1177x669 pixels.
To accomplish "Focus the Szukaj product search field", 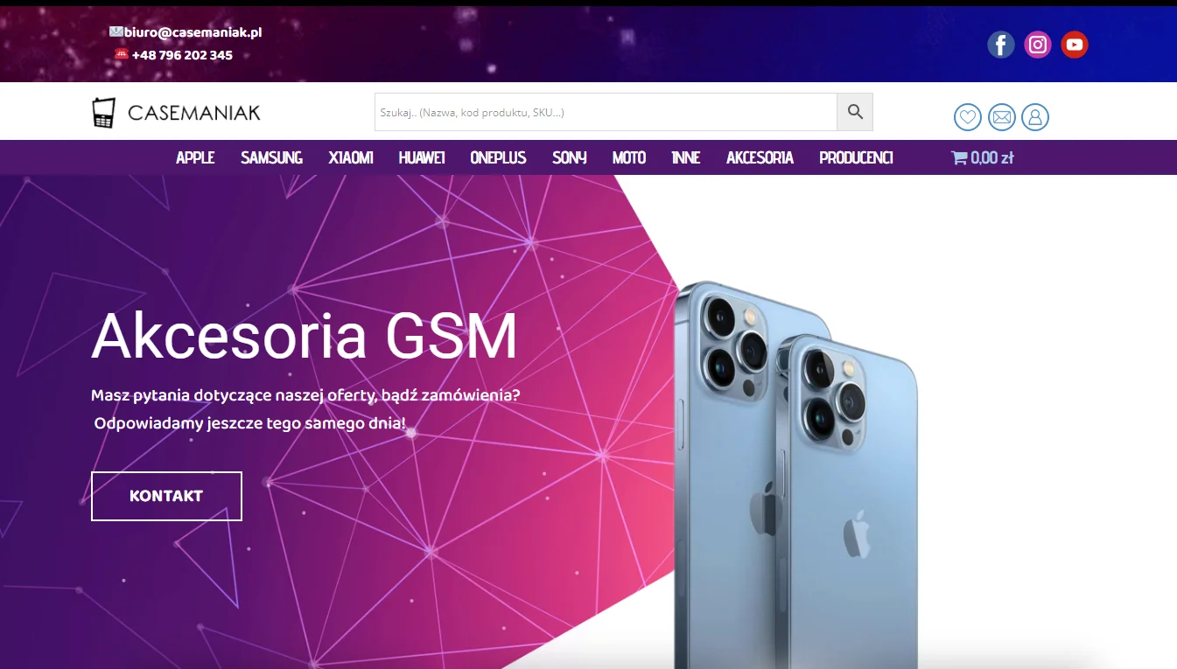I will coord(606,112).
